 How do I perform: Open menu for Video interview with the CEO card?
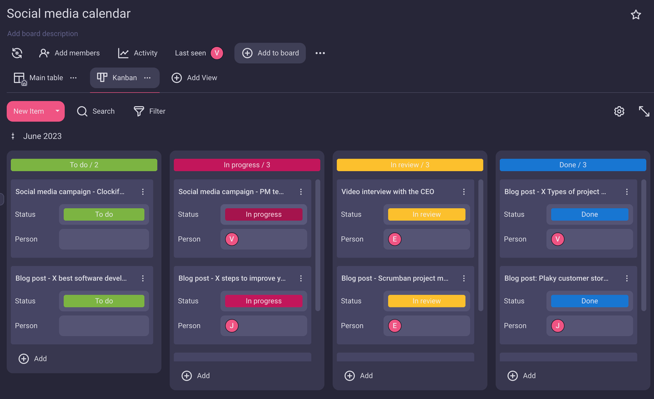(x=464, y=192)
